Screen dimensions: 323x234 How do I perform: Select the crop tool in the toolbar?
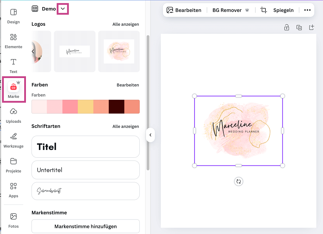pyautogui.click(x=263, y=10)
